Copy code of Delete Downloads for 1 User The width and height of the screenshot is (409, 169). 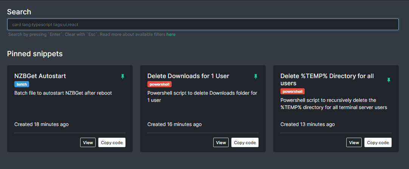pyautogui.click(x=245, y=143)
